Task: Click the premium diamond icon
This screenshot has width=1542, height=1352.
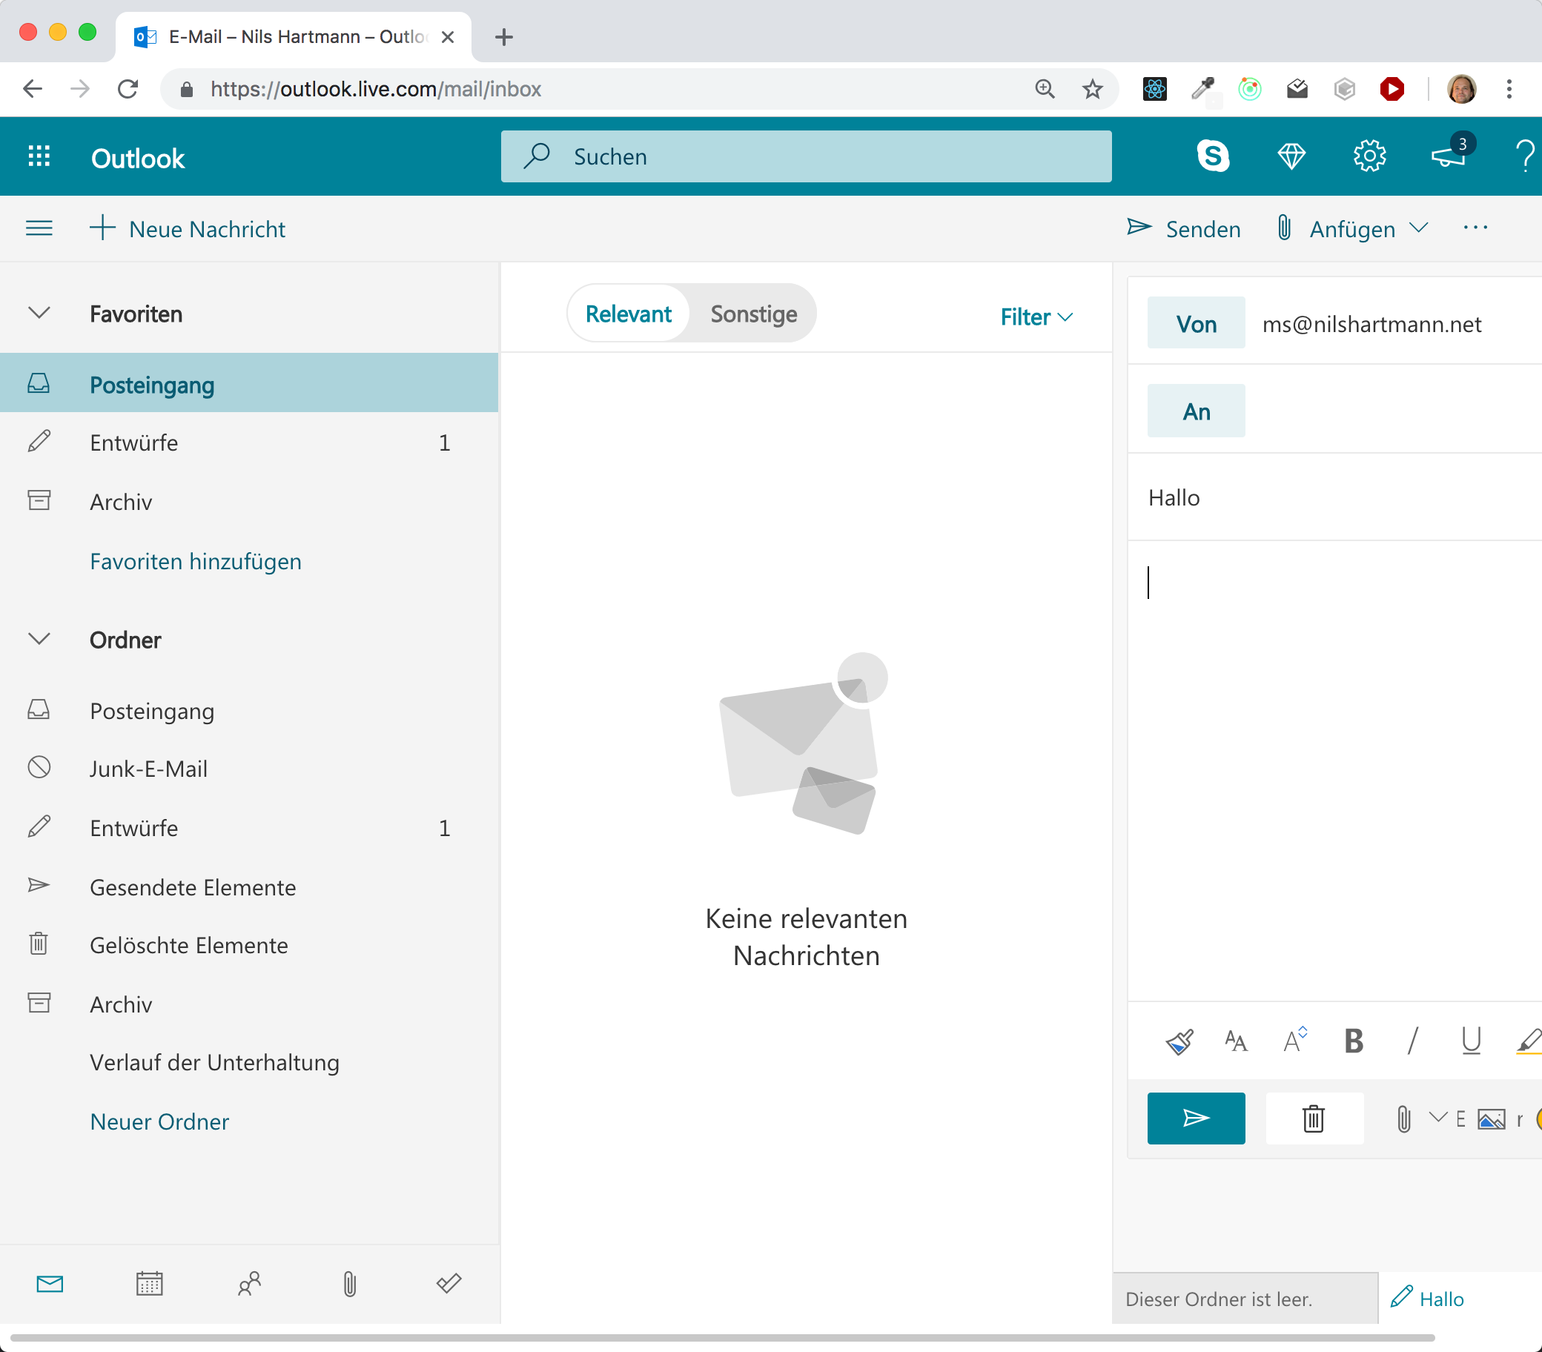Action: point(1291,156)
